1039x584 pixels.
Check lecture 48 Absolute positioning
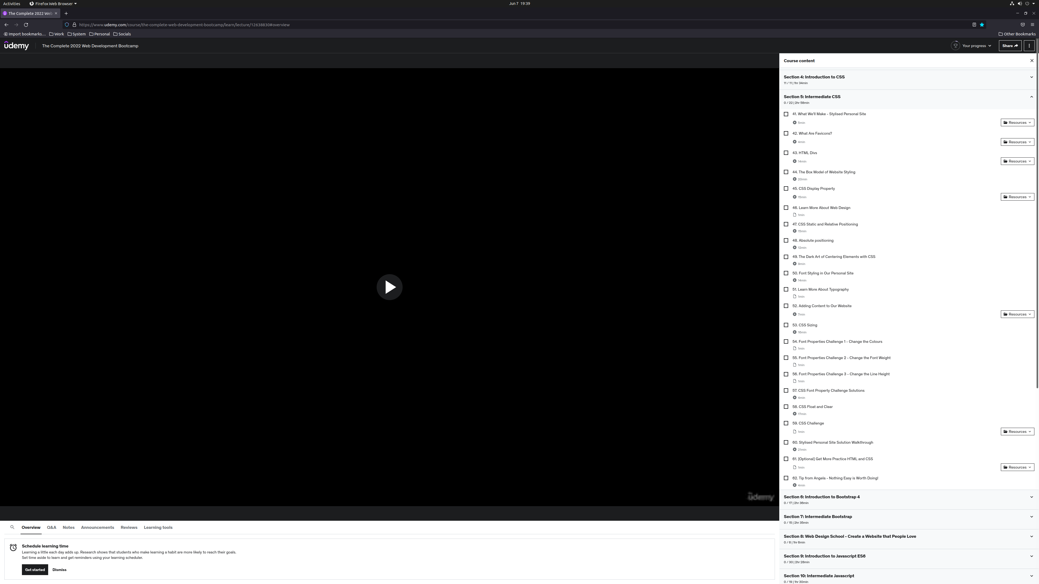tap(786, 241)
